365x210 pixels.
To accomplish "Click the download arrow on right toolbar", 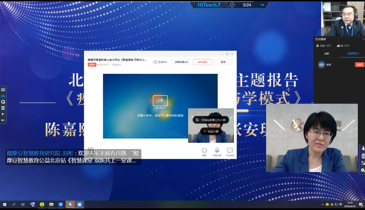I will point(363,149).
